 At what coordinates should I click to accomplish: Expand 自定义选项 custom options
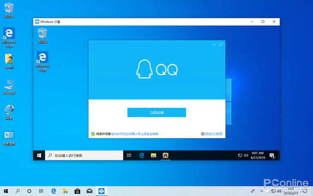click(211, 134)
